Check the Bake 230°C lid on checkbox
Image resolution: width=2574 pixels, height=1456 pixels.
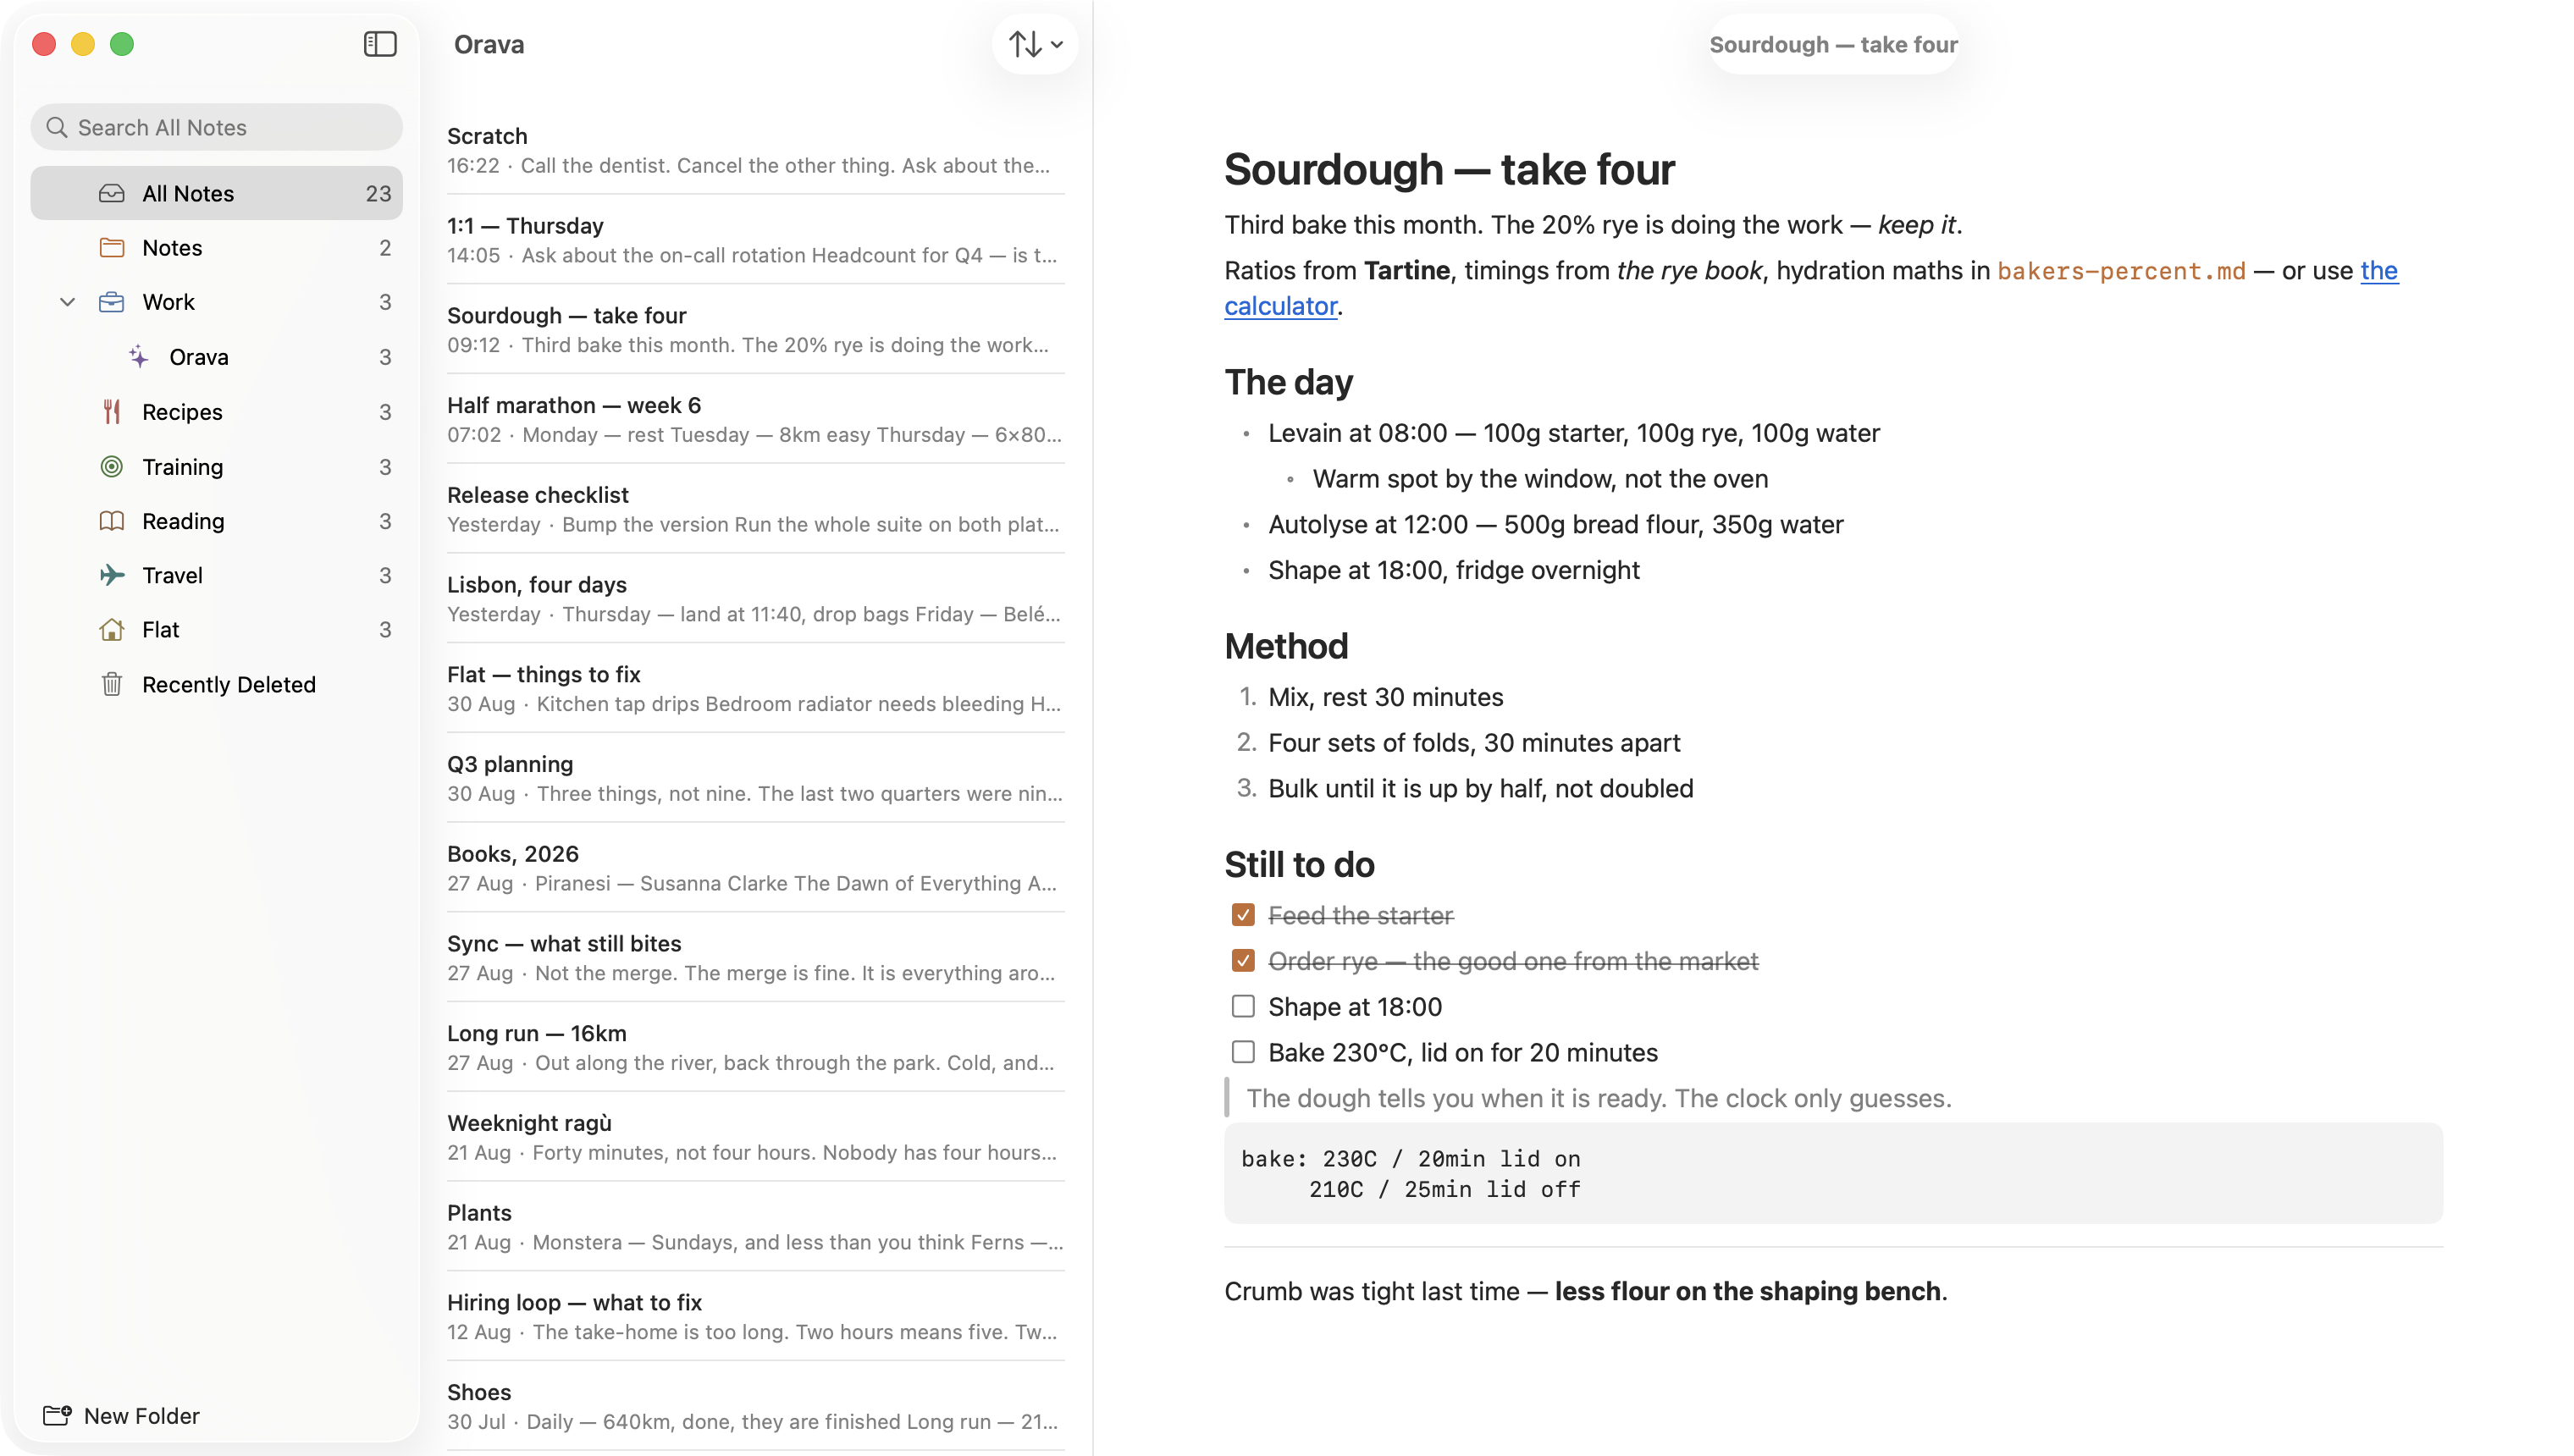click(x=1243, y=1052)
